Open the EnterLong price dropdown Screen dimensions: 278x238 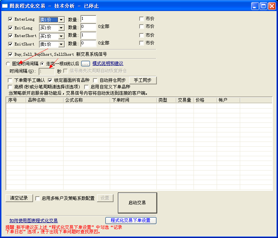pyautogui.click(x=61, y=20)
